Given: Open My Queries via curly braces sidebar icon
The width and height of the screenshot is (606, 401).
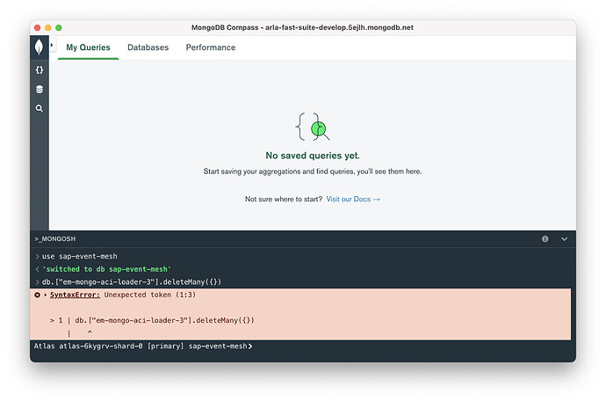Looking at the screenshot, I should (x=40, y=69).
